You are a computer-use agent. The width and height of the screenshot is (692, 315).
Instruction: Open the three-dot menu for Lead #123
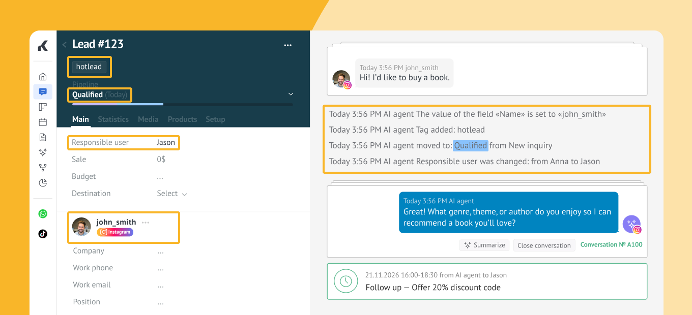(x=287, y=45)
